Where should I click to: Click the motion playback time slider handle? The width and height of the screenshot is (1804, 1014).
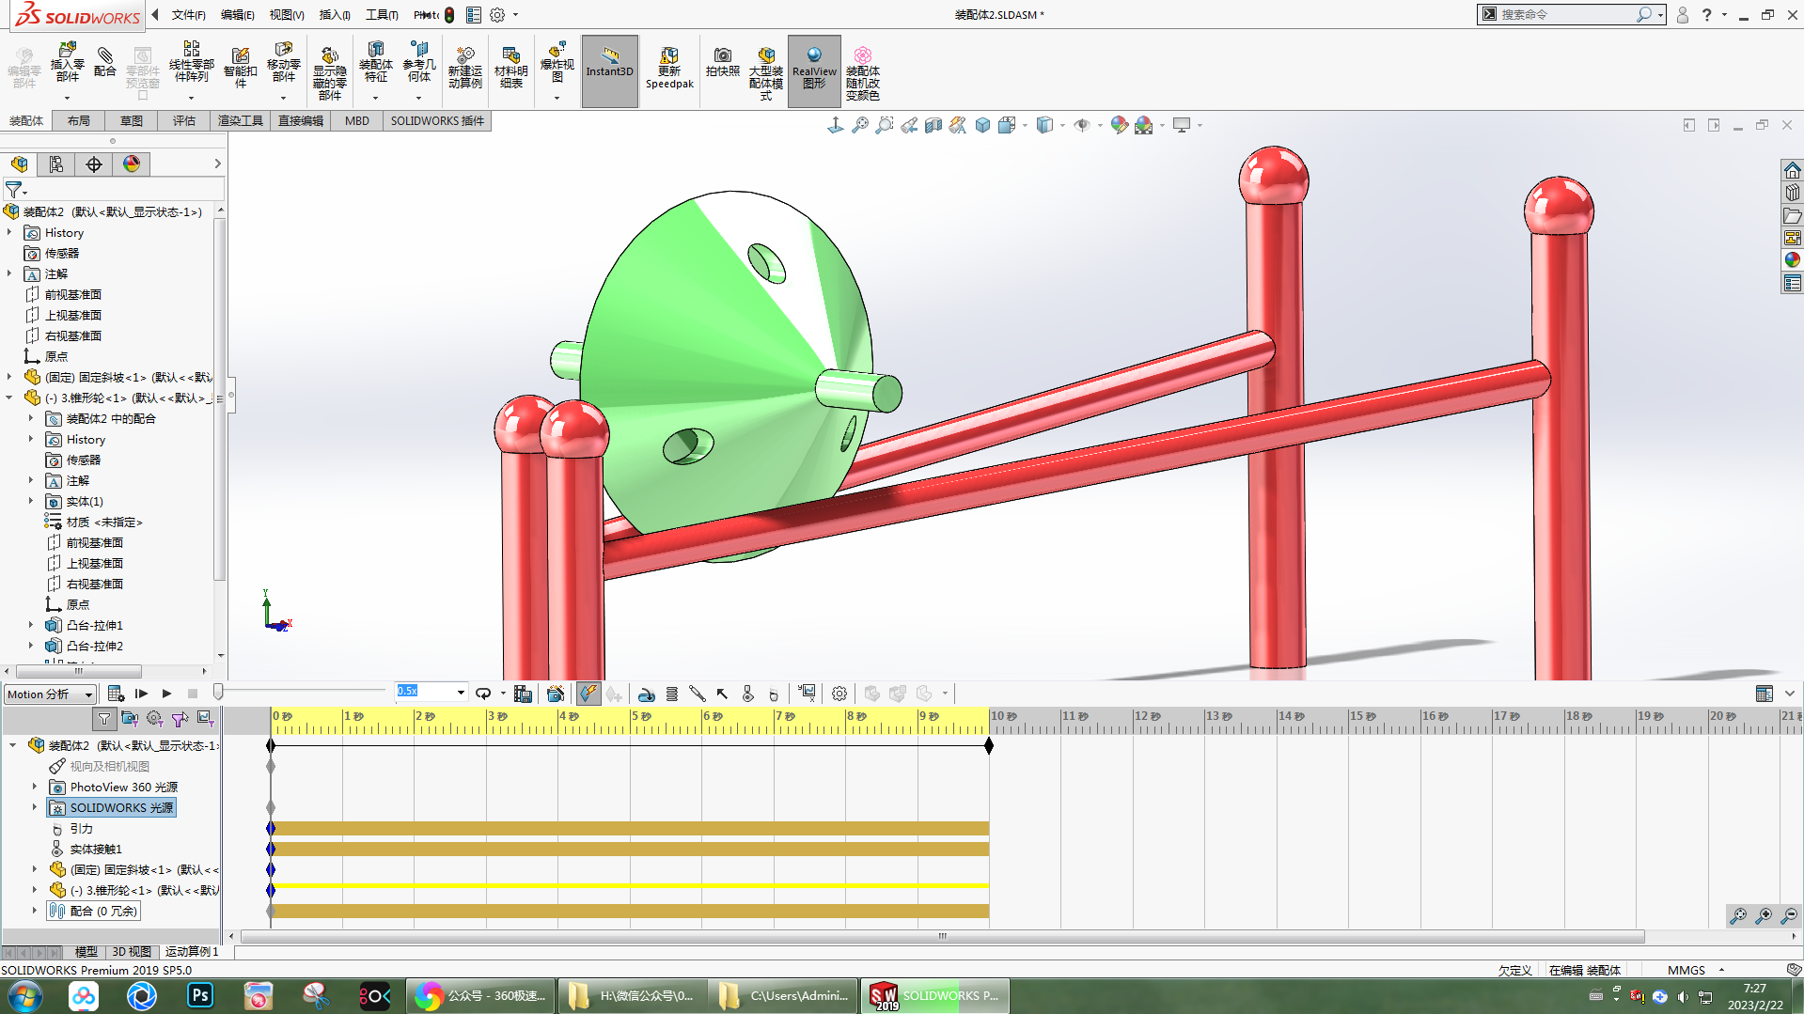point(218,693)
